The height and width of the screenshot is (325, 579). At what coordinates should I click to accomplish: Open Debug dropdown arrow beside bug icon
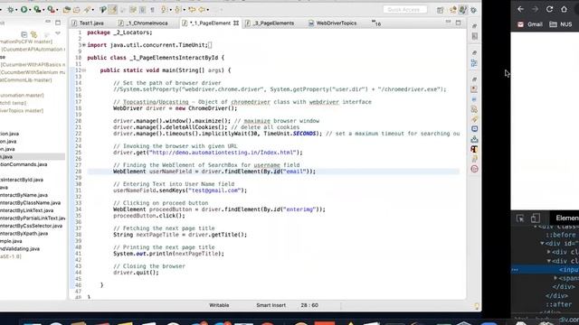click(x=16, y=10)
